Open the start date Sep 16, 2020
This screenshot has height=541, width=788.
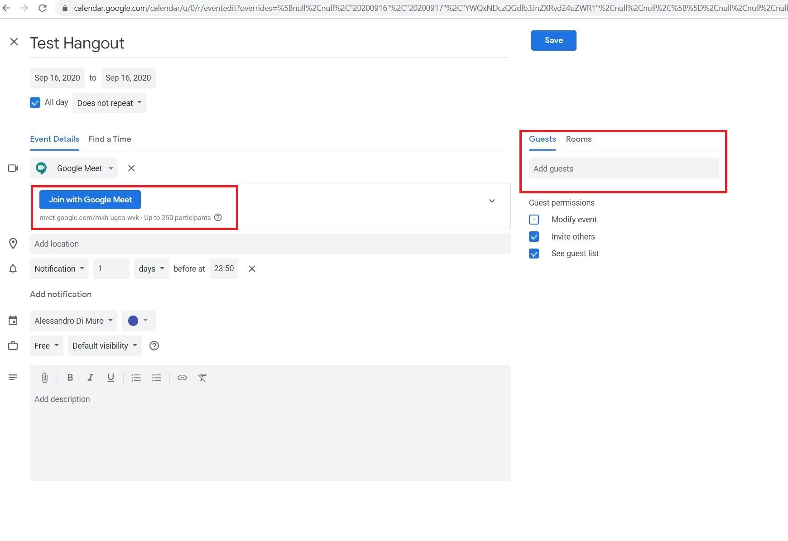[57, 78]
